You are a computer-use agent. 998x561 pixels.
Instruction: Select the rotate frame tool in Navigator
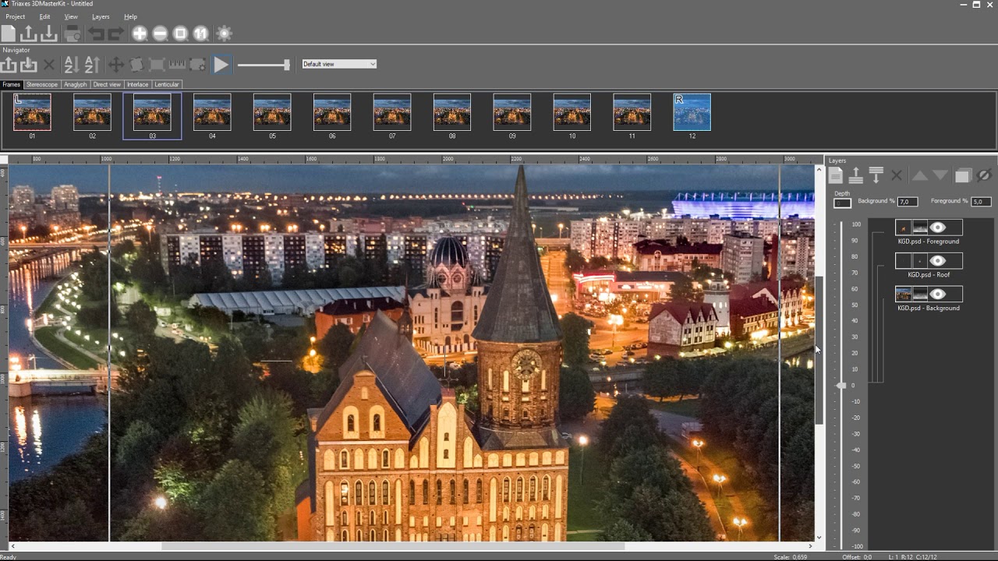coord(136,65)
